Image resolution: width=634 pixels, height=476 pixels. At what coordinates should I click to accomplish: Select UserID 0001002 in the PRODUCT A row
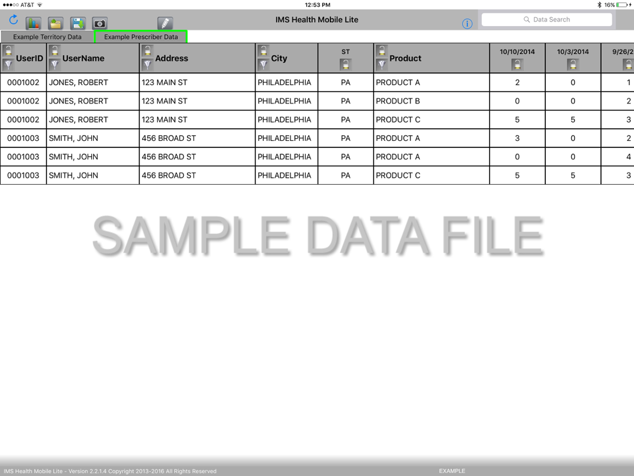click(x=23, y=83)
